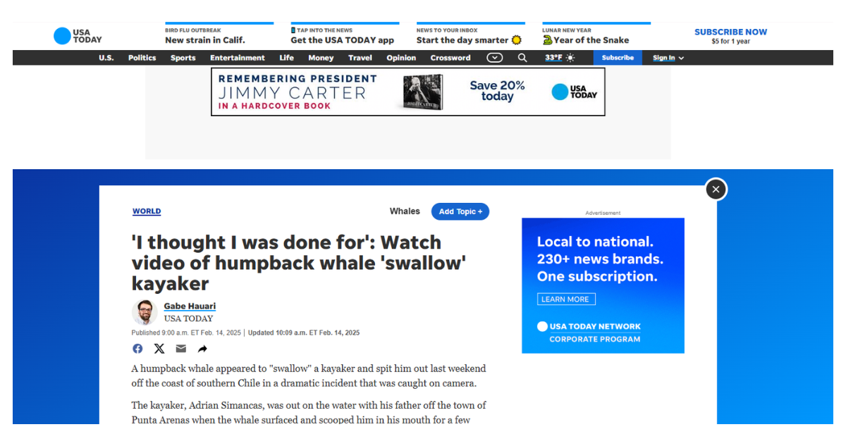Viewport: 846px width, 446px height.
Task: Expand the more sections dropdown chevron
Action: point(495,58)
